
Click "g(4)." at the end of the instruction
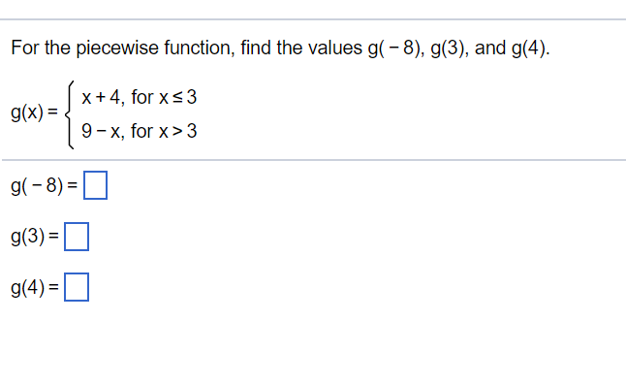coord(531,48)
